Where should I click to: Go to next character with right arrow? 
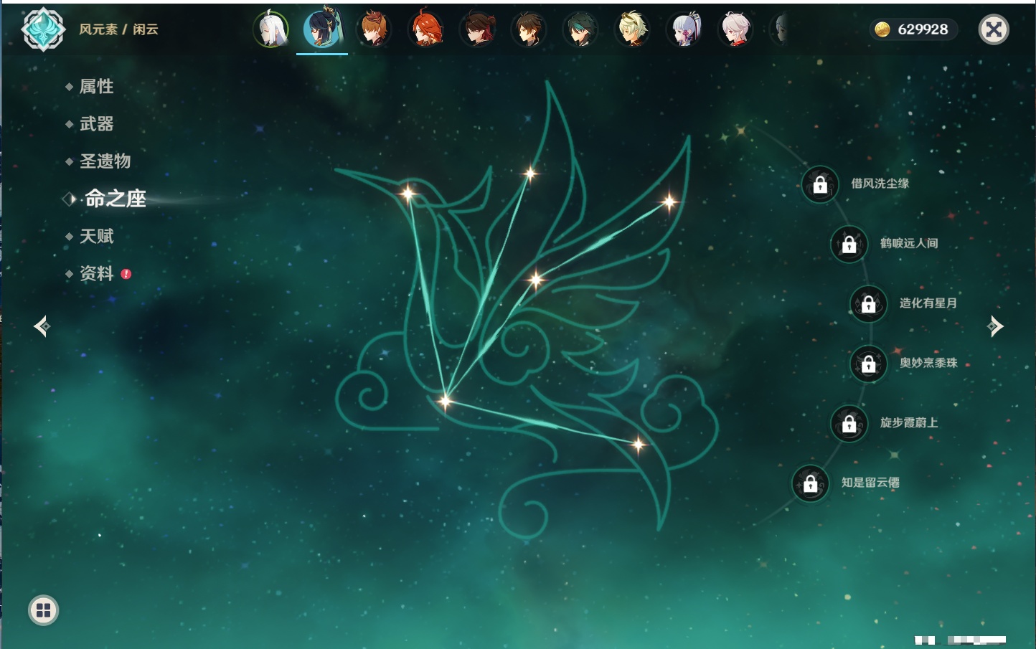pos(995,326)
